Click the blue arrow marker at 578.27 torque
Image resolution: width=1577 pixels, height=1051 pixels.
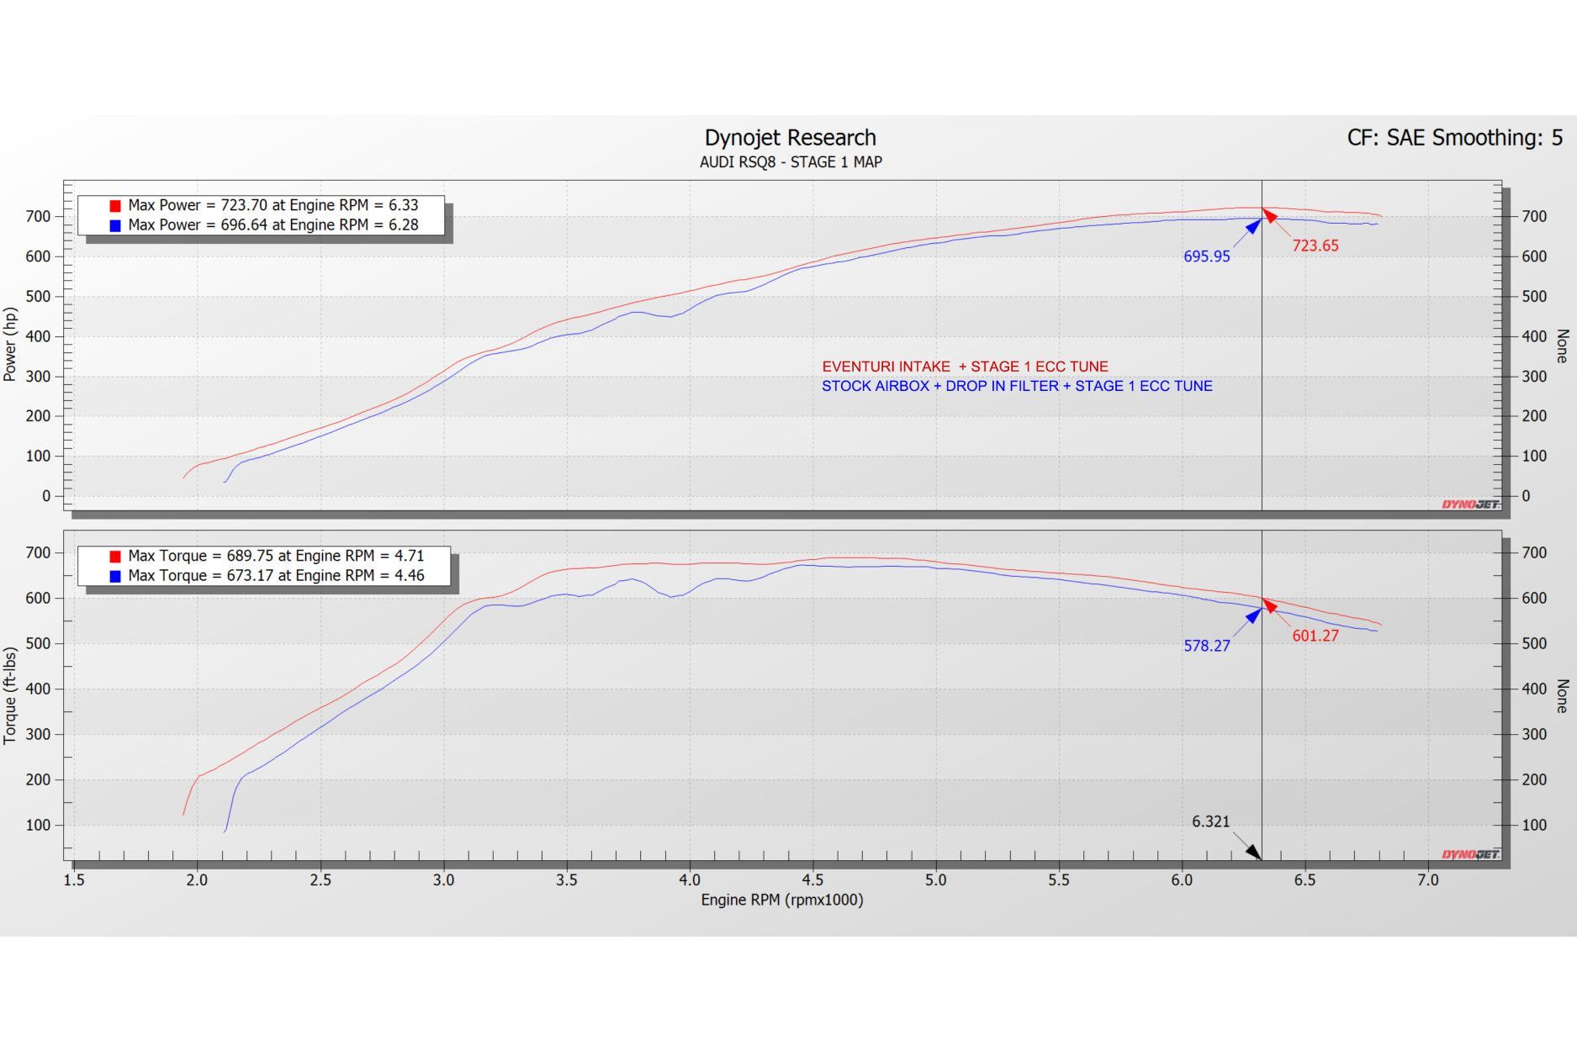pos(1253,615)
